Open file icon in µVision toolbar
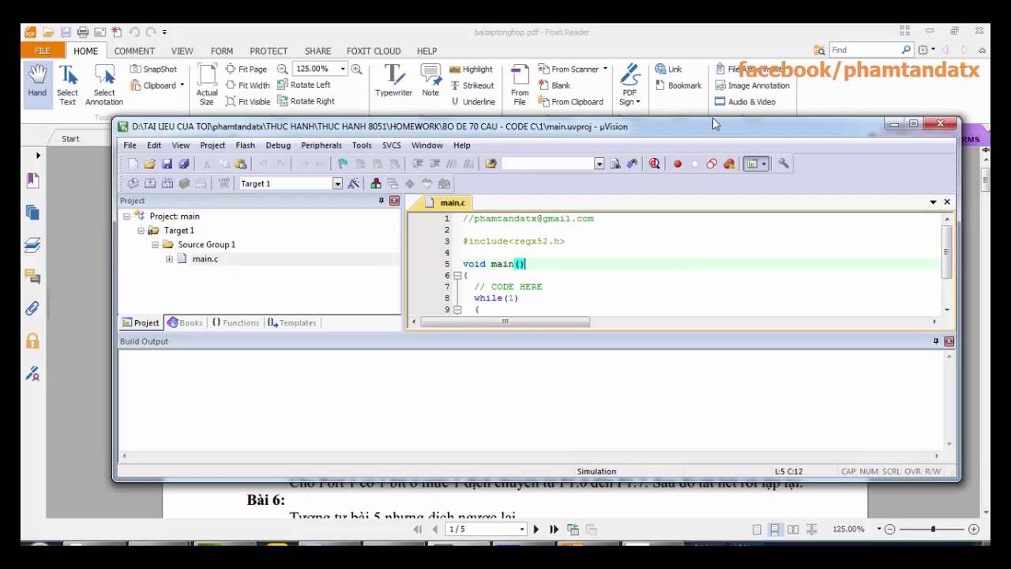This screenshot has width=1011, height=569. 149,164
